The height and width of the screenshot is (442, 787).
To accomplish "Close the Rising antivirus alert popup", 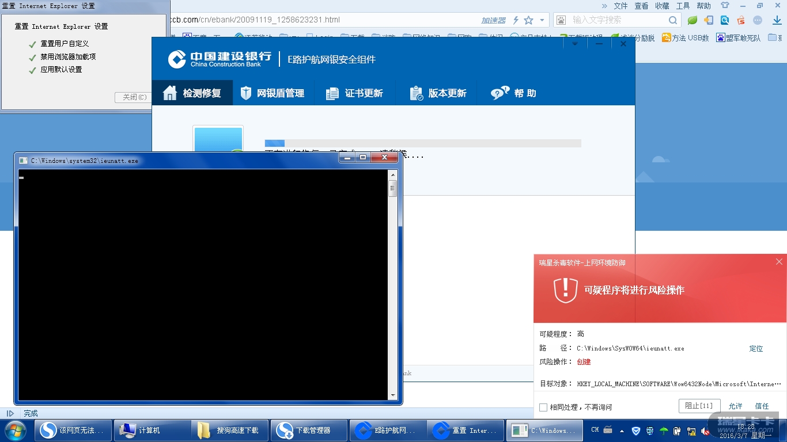I will pos(779,262).
